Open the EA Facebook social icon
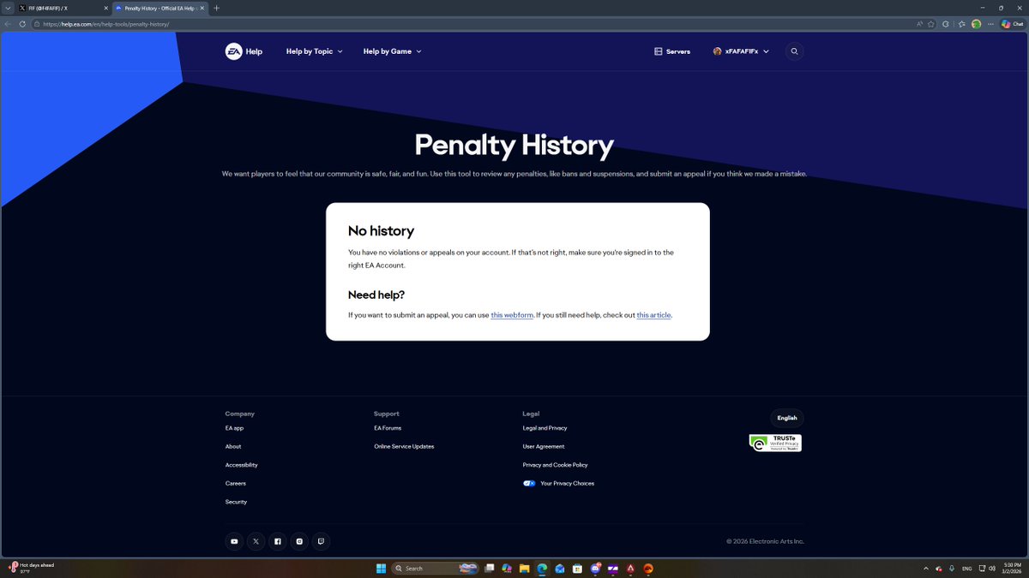The image size is (1029, 578). (x=277, y=541)
